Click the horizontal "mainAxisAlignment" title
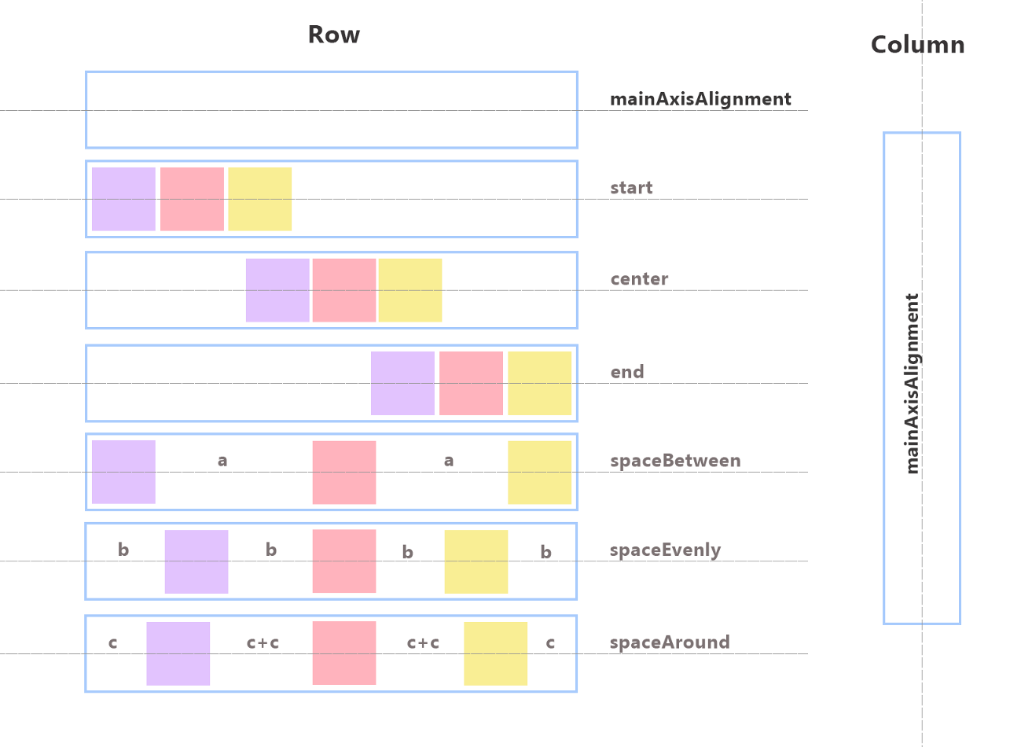Screen dimensions: 1021x747 pyautogui.click(x=700, y=99)
